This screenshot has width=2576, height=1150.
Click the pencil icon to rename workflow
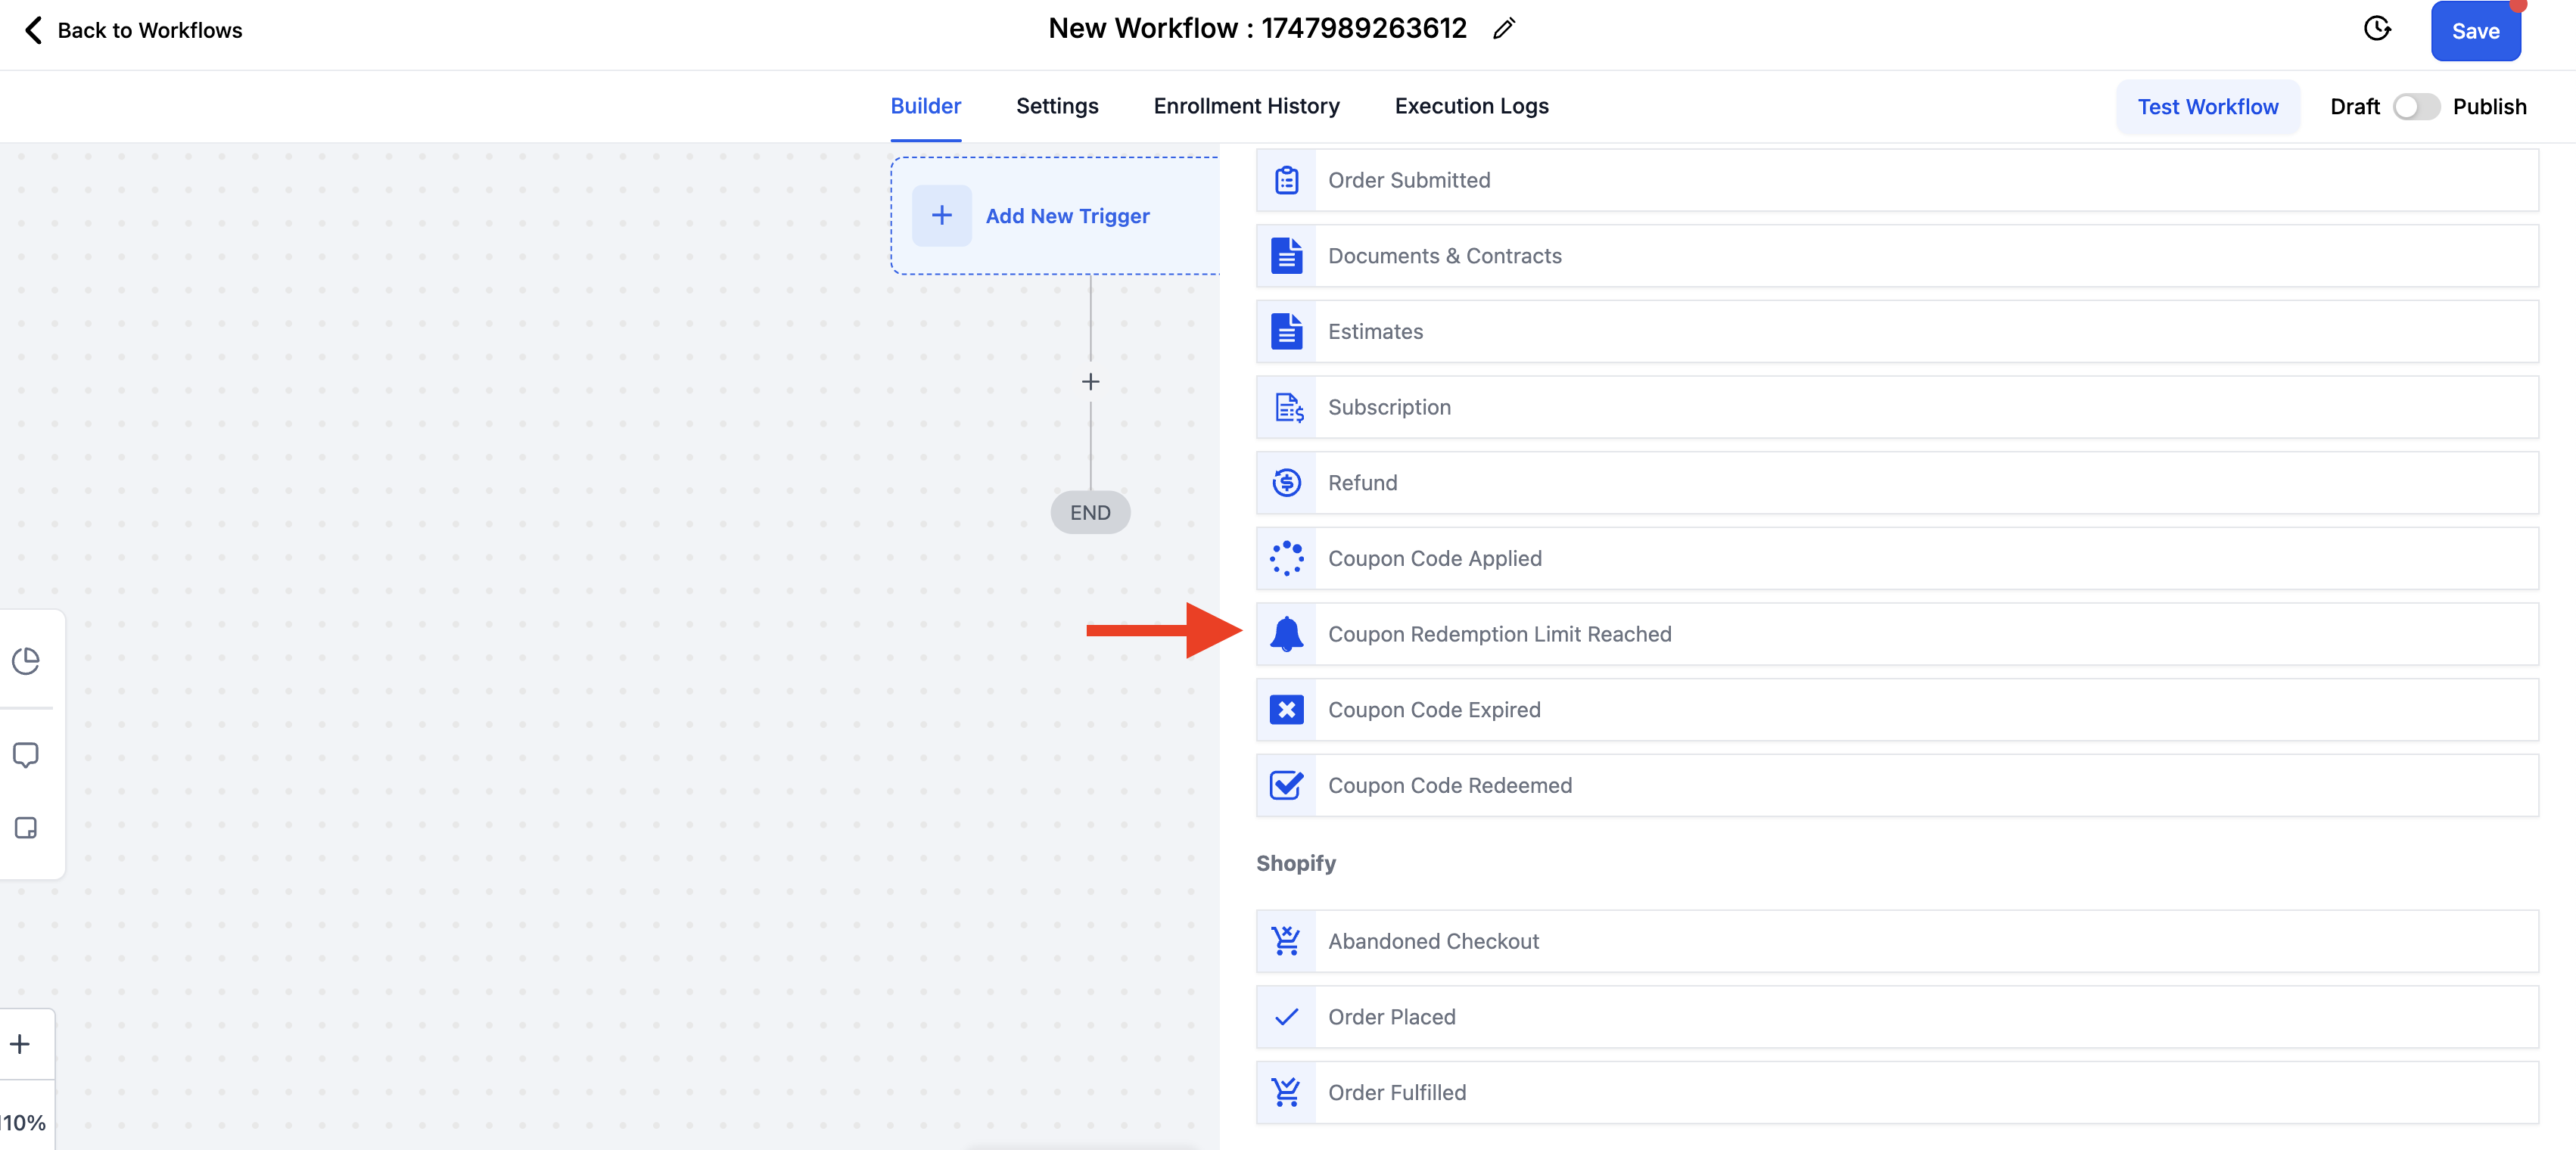click(1503, 29)
